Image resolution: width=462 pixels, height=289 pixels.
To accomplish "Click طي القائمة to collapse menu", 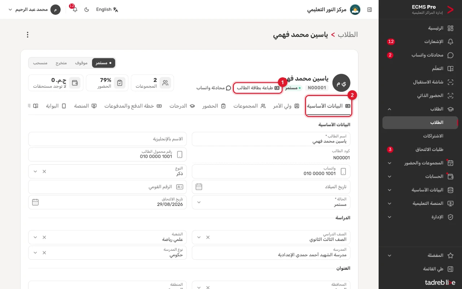I will click(420, 269).
